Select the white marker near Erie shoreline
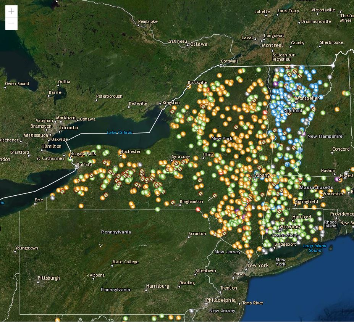Image resolution: width=354 pixels, height=322 pixels. coord(52,198)
